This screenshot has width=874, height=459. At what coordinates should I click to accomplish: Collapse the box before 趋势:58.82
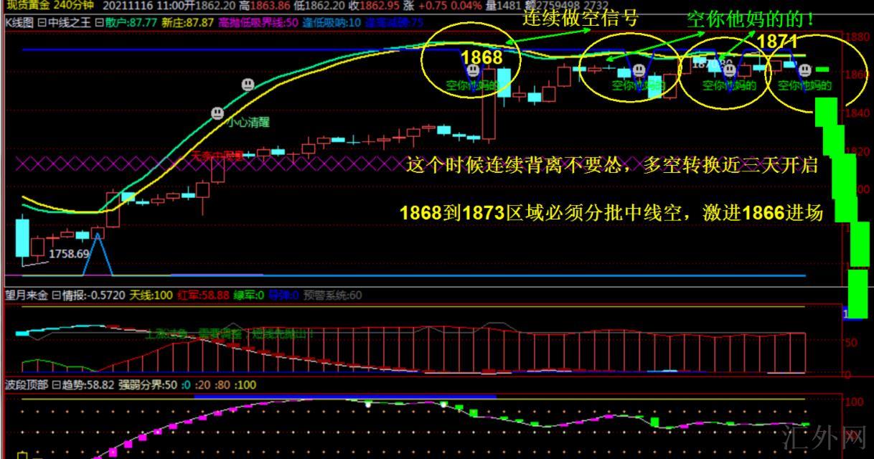coord(55,385)
